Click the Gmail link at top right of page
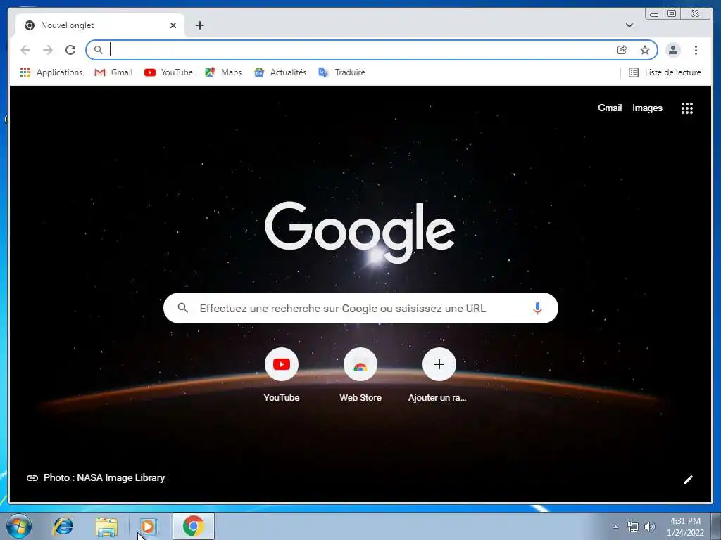The width and height of the screenshot is (721, 540). pyautogui.click(x=610, y=108)
